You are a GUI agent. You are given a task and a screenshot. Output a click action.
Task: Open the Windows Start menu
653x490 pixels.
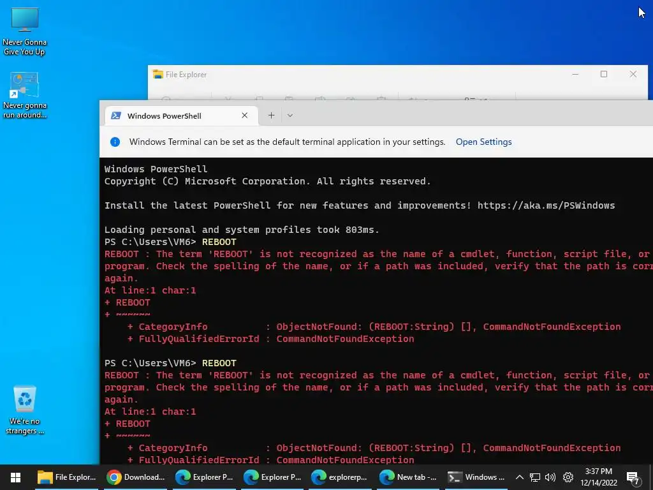(x=15, y=477)
